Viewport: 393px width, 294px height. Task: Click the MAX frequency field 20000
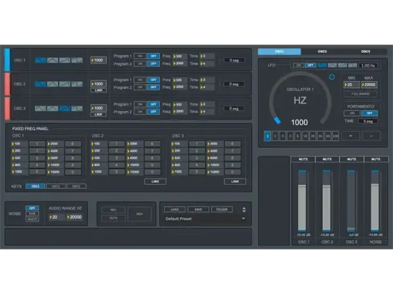coord(369,85)
